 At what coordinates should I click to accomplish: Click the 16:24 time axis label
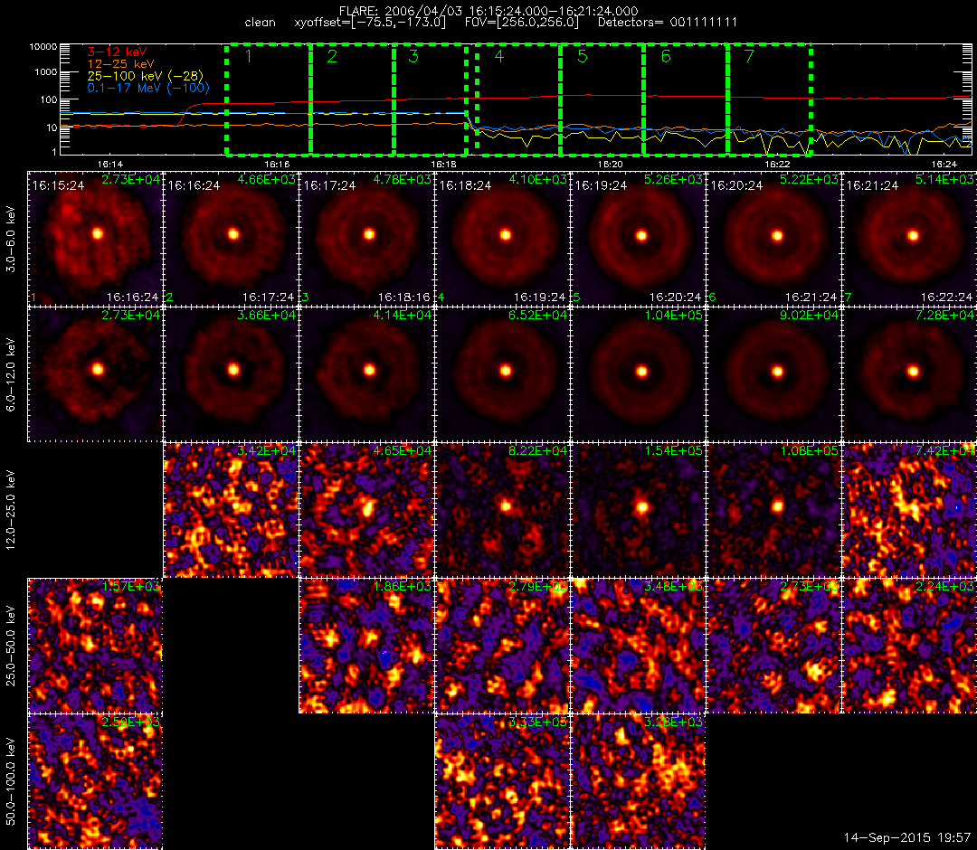pos(944,164)
